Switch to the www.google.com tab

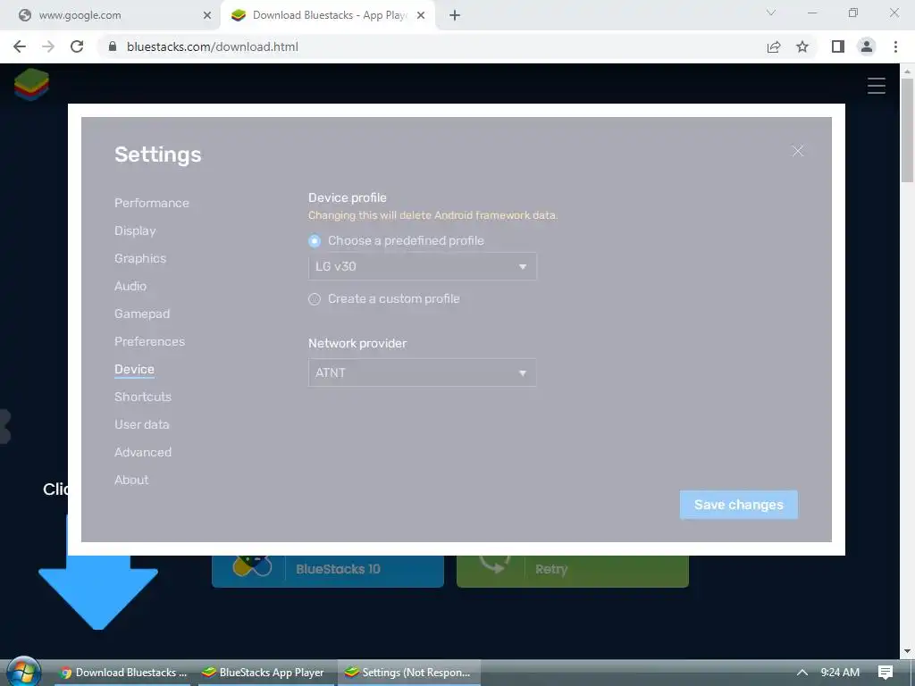[x=111, y=15]
